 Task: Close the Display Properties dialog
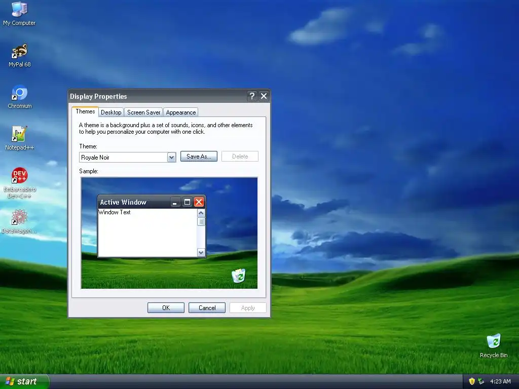tap(264, 96)
